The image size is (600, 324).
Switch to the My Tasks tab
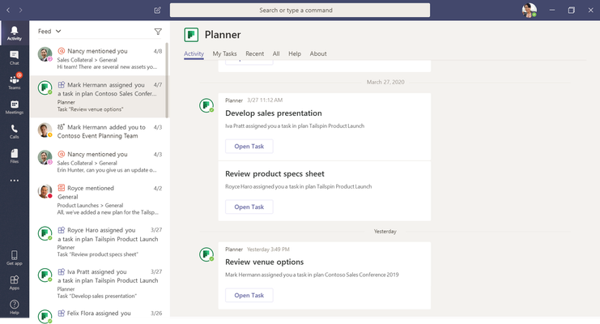pyautogui.click(x=224, y=53)
